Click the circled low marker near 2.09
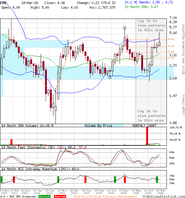 click(x=110, y=77)
